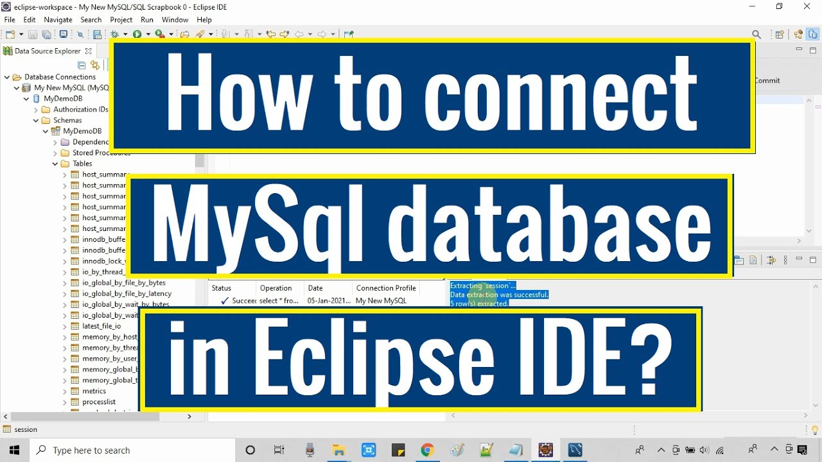822x462 pixels.
Task: Open the Terminal monitor toolbar icon
Action: pos(64,35)
